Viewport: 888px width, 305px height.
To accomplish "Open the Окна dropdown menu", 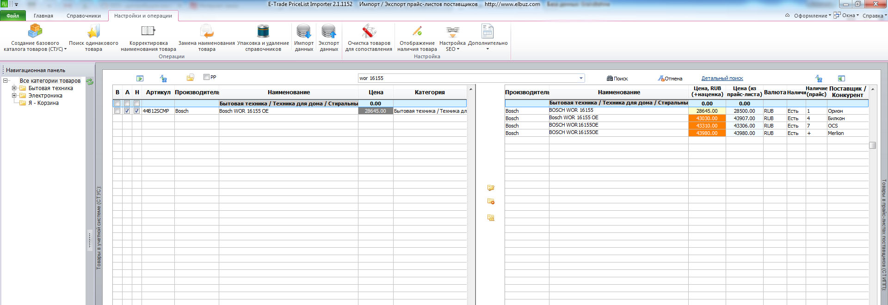I will (846, 15).
